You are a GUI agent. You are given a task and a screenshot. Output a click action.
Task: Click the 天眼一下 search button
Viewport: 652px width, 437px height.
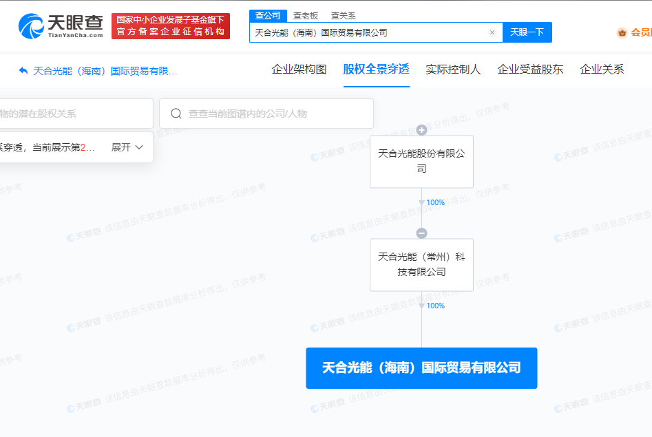[x=527, y=32]
